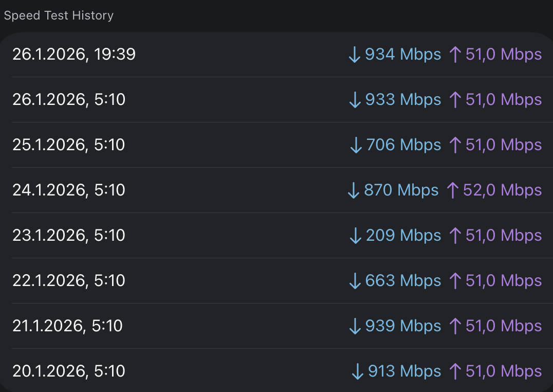Click download arrow icon beside 663 Mbps
553x392 pixels.
355,281
